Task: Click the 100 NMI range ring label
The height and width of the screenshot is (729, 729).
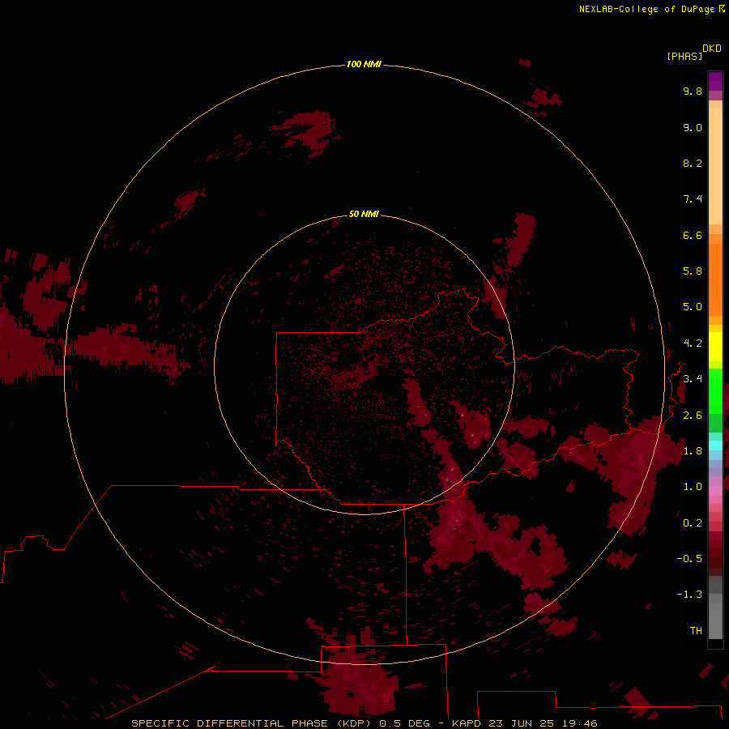Action: [x=364, y=64]
